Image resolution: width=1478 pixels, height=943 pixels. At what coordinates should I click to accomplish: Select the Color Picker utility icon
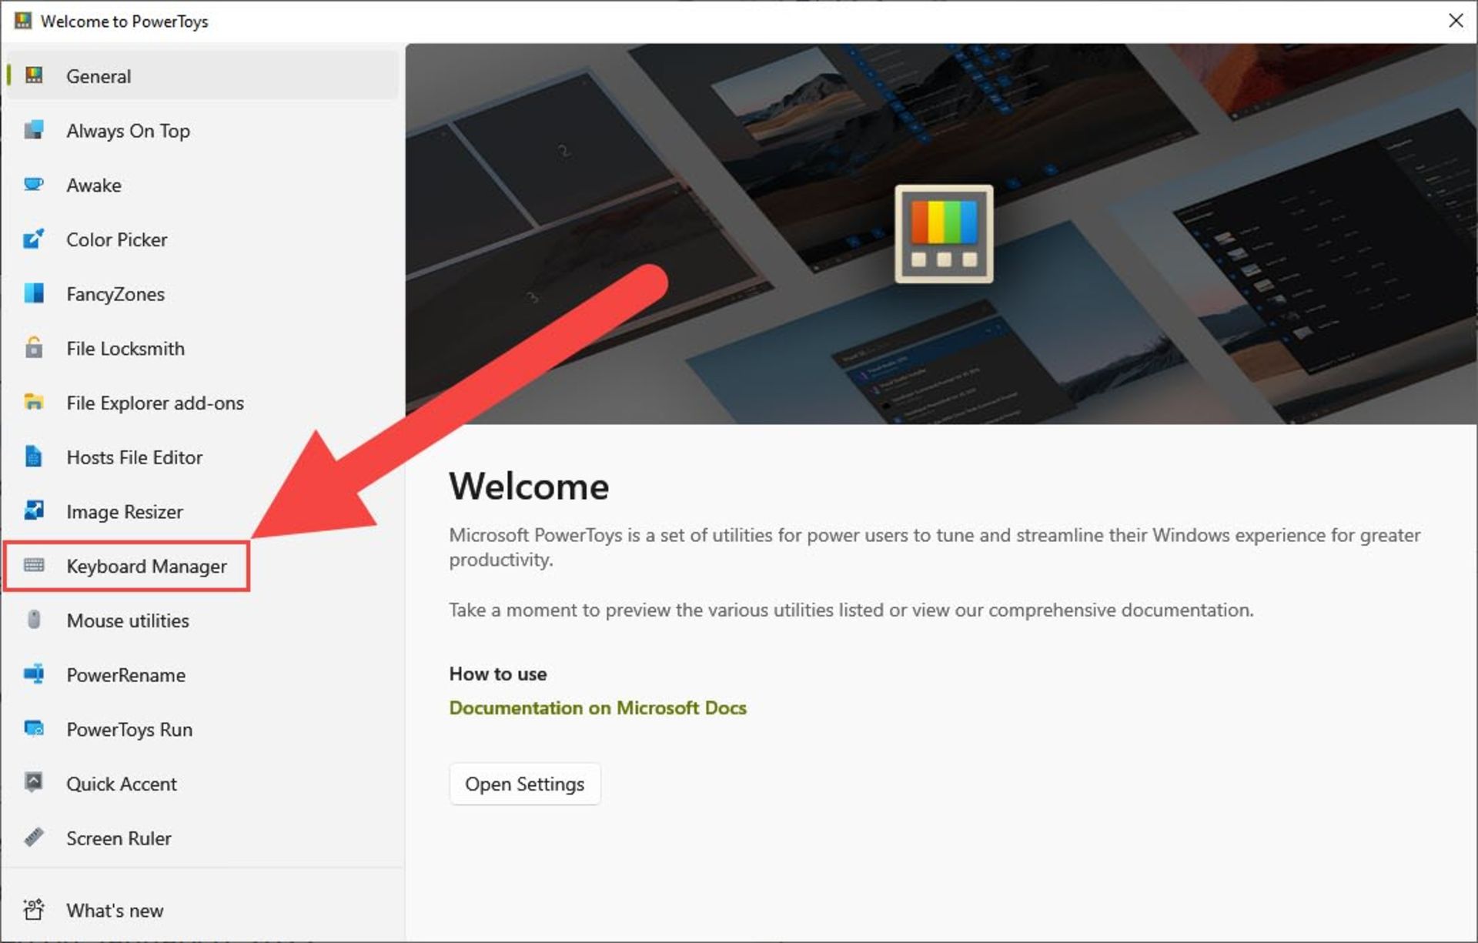coord(34,239)
